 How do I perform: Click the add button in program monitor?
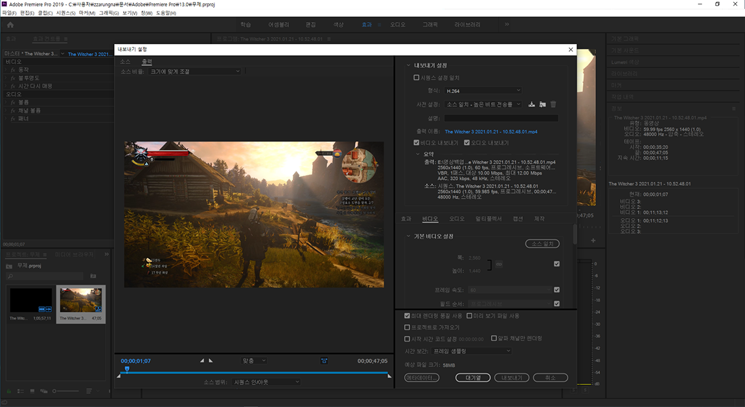[x=593, y=241]
